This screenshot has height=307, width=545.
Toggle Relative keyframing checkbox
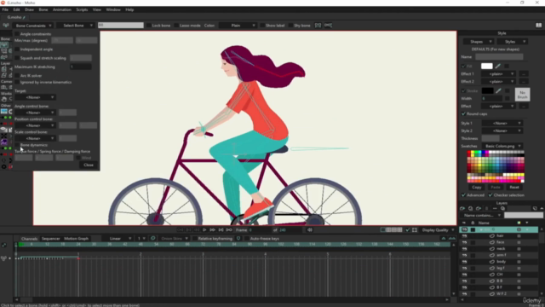point(195,239)
